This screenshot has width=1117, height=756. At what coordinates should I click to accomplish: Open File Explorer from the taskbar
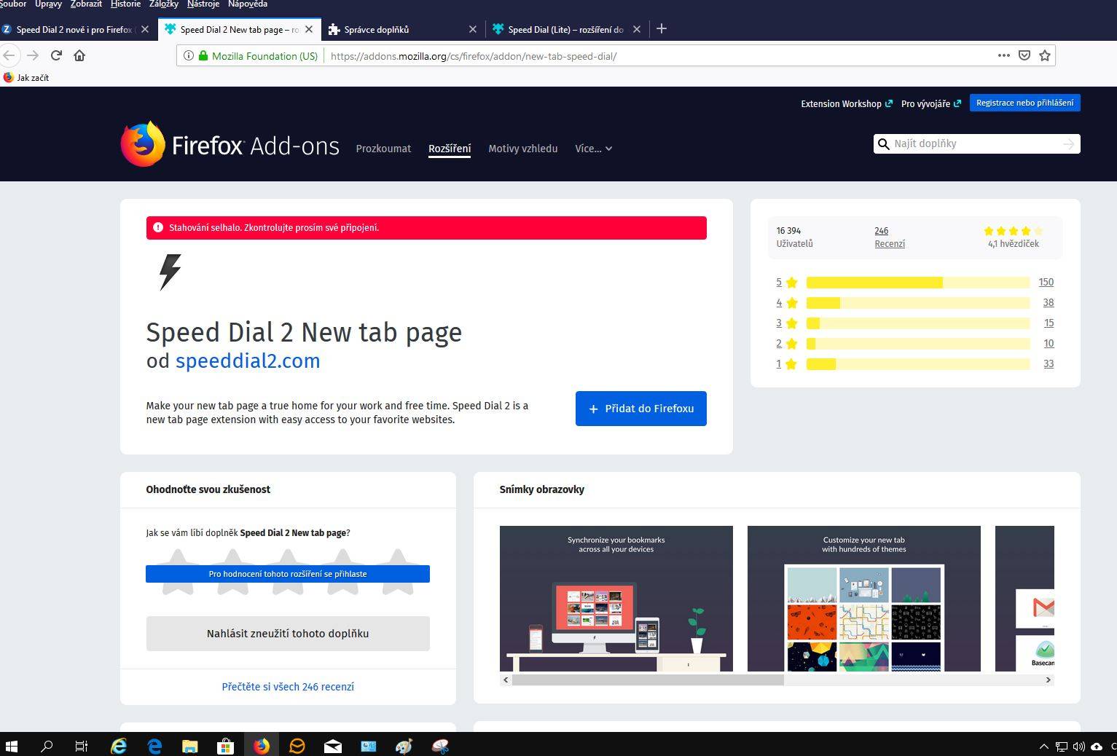pyautogui.click(x=189, y=746)
